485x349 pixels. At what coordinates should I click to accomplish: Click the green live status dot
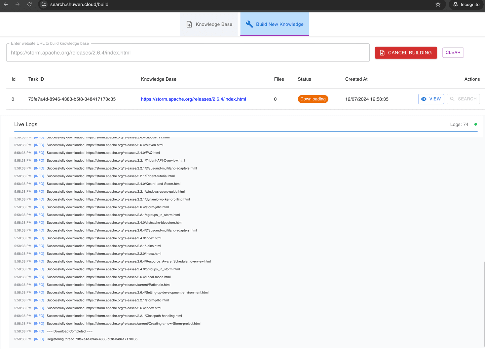475,124
